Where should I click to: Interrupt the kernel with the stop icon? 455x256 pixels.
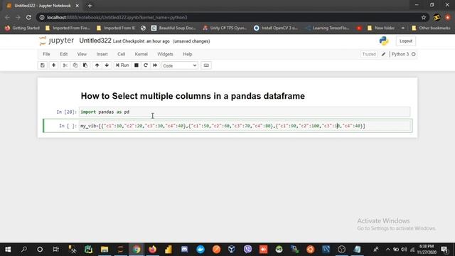point(136,65)
